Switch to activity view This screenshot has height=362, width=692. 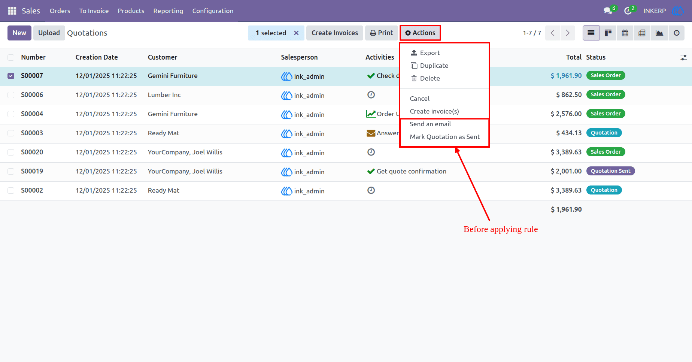pyautogui.click(x=677, y=33)
